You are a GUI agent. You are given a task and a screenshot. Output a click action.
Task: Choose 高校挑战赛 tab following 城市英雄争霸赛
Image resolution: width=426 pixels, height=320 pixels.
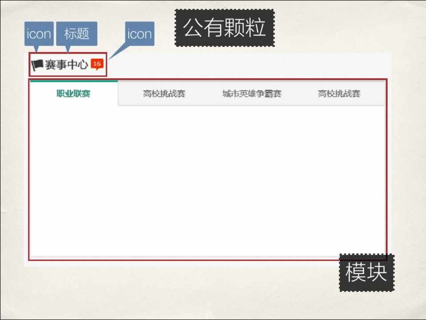click(339, 94)
